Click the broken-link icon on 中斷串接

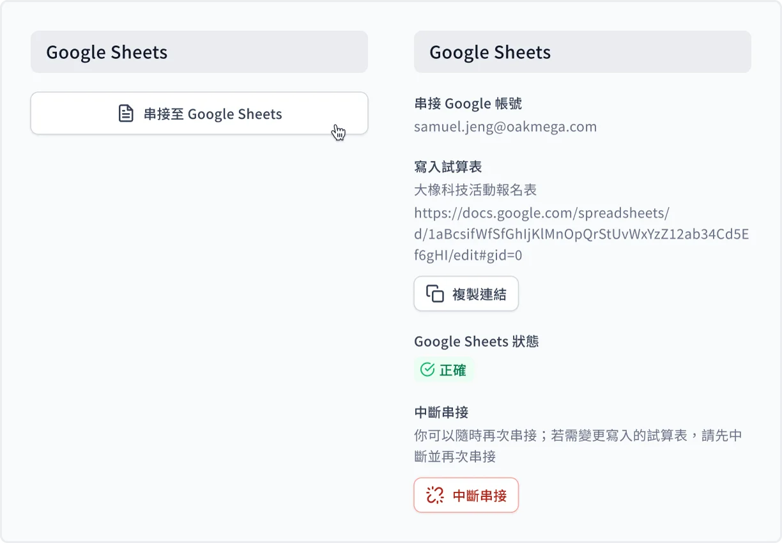pyautogui.click(x=435, y=495)
